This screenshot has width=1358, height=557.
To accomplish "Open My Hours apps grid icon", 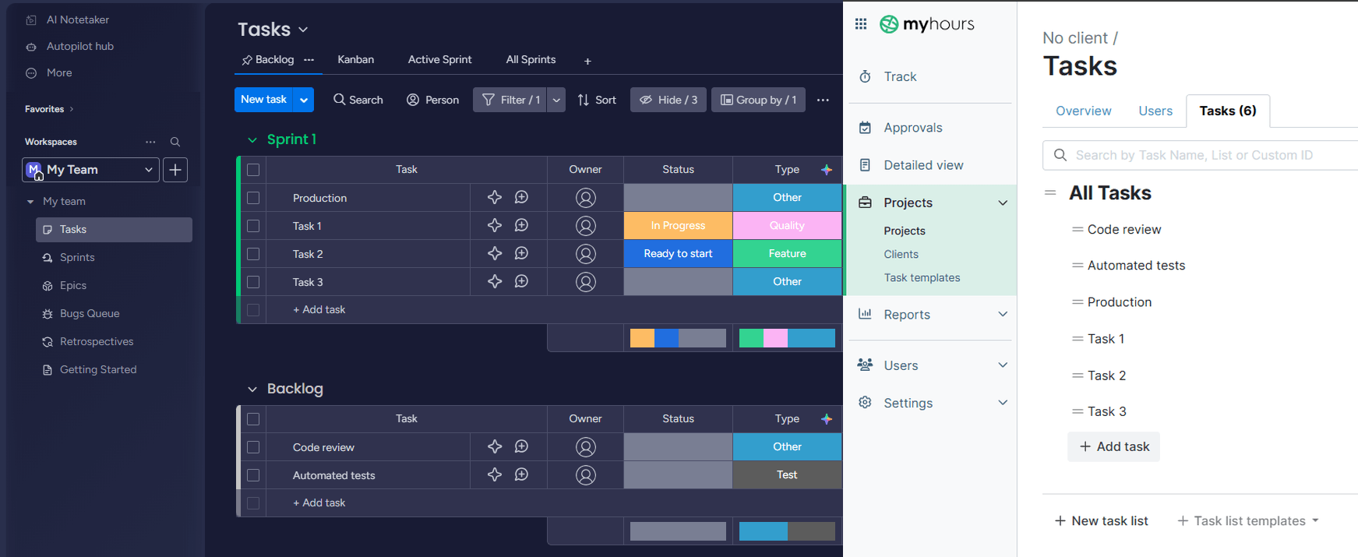I will tap(861, 24).
